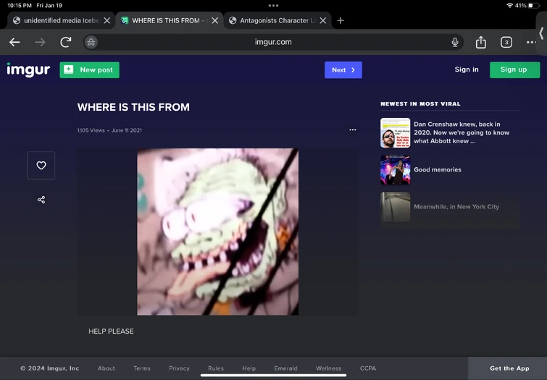The height and width of the screenshot is (380, 547).
Task: Add a new browser tab
Action: point(341,20)
